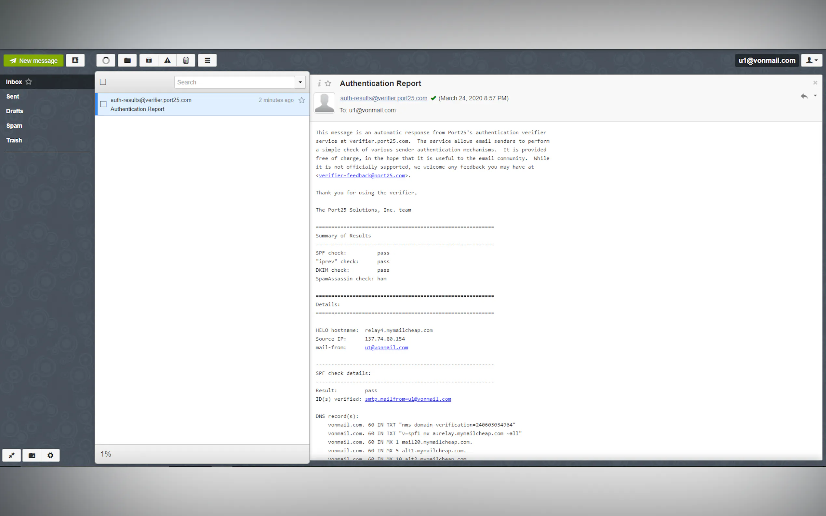826x516 pixels.
Task: Go to the Spam folder
Action: pos(14,125)
